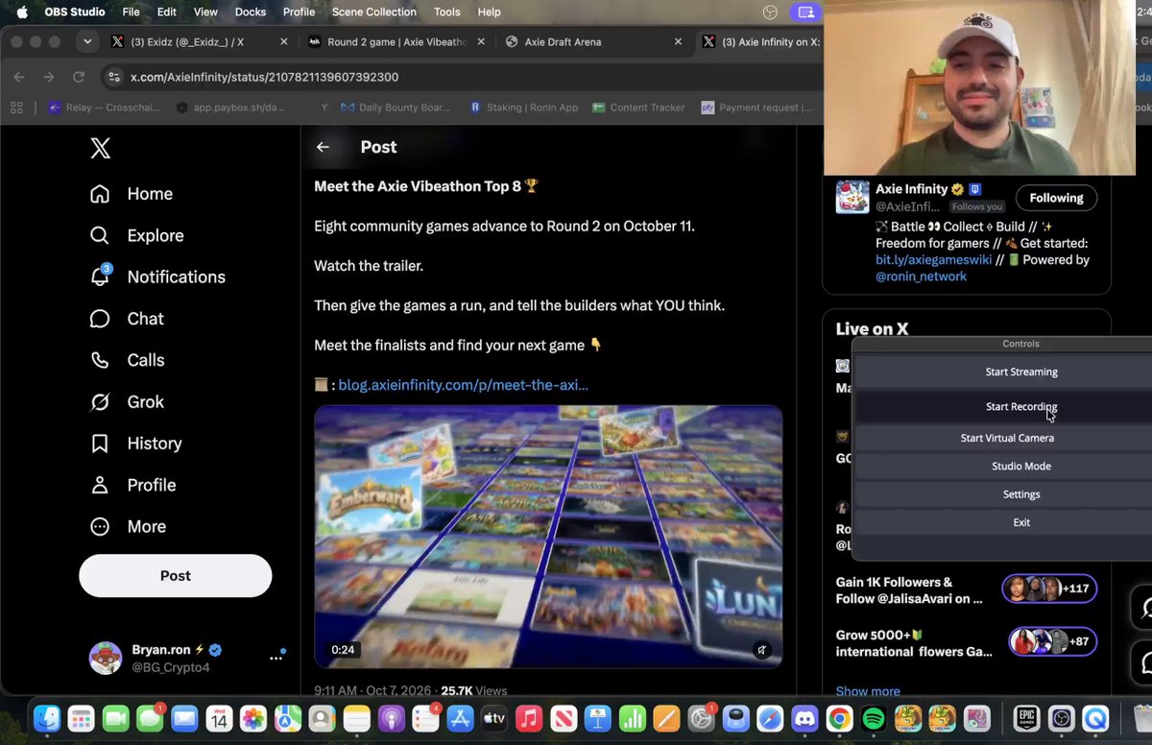Image resolution: width=1152 pixels, height=745 pixels.
Task: Go back using the Post back arrow
Action: point(323,147)
